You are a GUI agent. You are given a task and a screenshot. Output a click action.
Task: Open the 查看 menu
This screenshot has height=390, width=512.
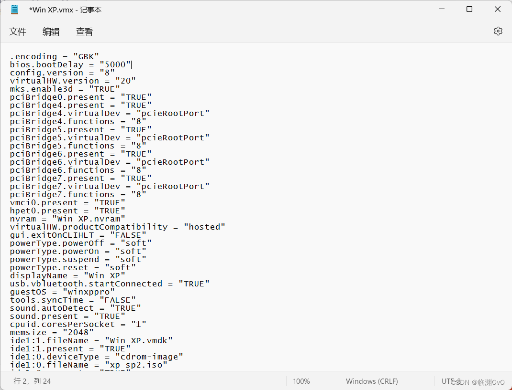pos(84,32)
